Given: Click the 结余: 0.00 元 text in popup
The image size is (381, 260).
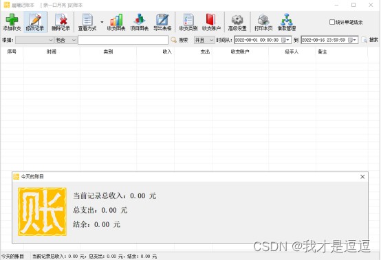Looking at the screenshot, I should click(x=97, y=224).
